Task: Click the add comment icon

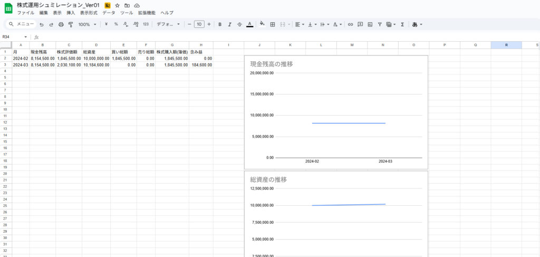Action: [x=360, y=24]
